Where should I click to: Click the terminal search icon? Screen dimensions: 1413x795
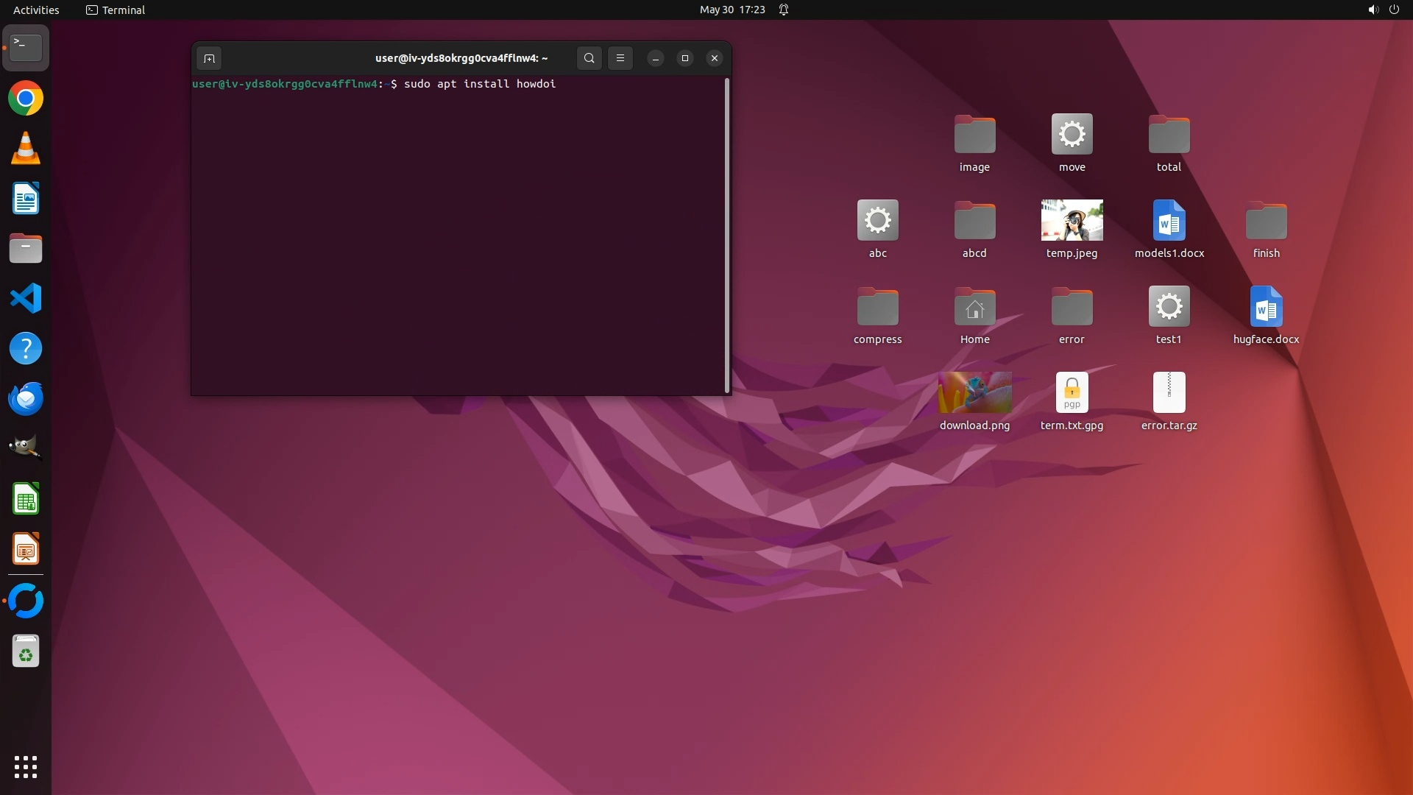tap(589, 58)
